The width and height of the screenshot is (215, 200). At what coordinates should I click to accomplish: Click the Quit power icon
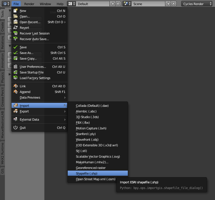(x=16, y=127)
